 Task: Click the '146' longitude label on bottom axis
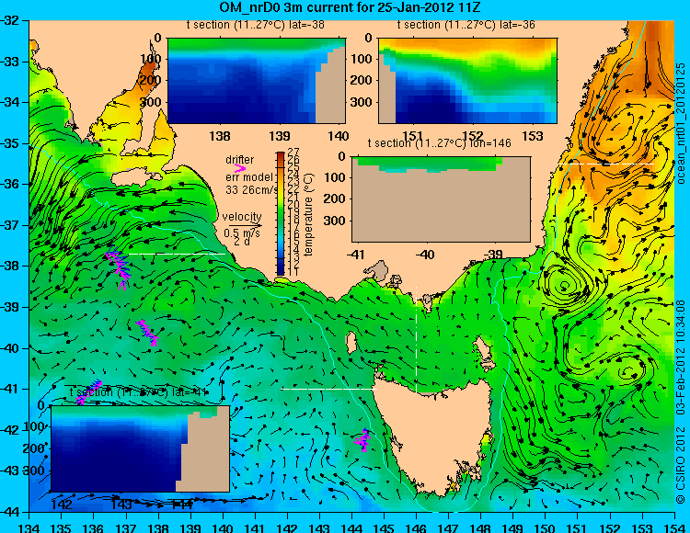[416, 527]
